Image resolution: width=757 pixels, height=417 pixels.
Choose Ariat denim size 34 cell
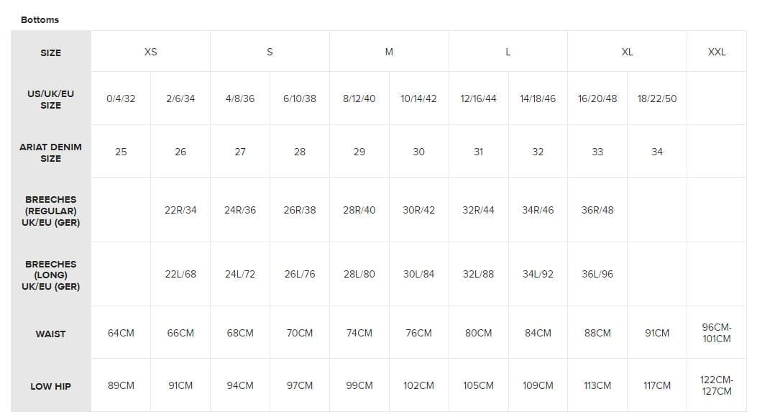(x=657, y=152)
